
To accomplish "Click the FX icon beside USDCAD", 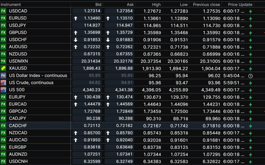I will (3, 11).
